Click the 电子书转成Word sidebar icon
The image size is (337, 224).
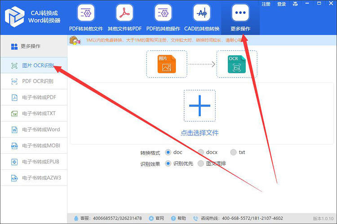(x=14, y=129)
